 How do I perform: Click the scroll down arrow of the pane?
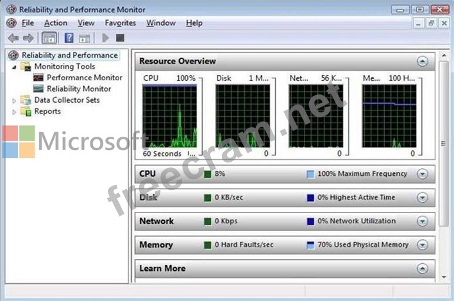444,277
